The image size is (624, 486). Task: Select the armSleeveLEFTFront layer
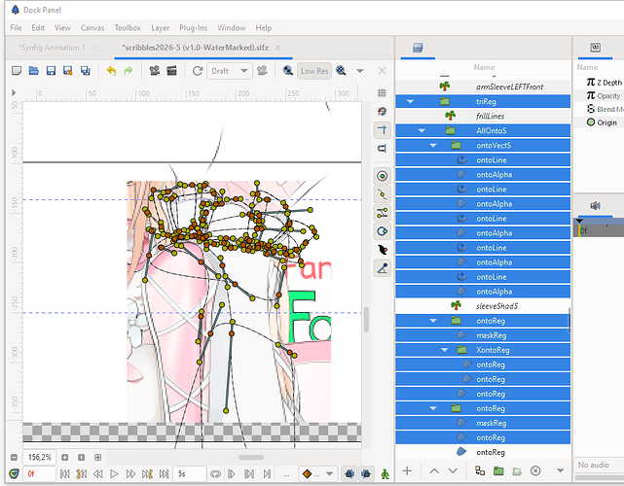pyautogui.click(x=483, y=87)
